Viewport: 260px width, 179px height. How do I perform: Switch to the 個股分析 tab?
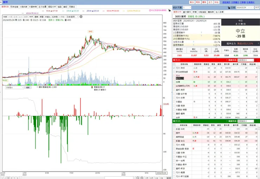[x=52, y=7]
